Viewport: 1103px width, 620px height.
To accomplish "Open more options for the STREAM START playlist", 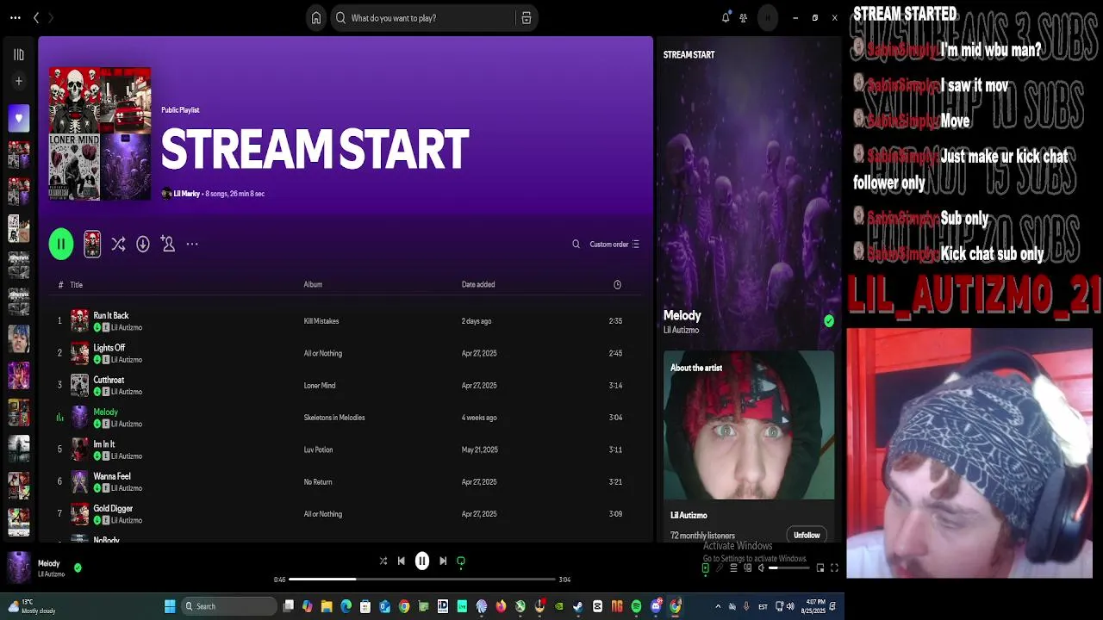I will point(192,245).
